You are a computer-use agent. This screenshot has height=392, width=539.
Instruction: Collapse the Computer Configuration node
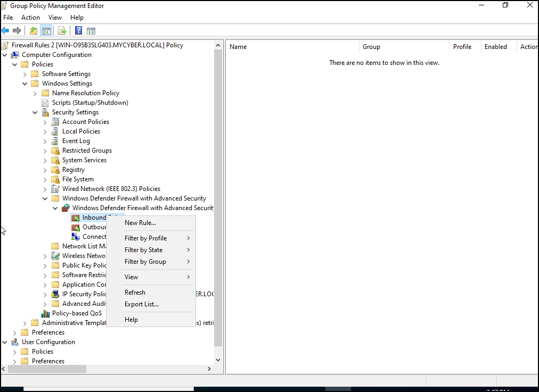pos(5,55)
